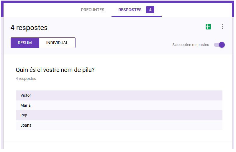Select the RESPOSTES tab
Screen dimensions: 236x152
click(x=130, y=10)
